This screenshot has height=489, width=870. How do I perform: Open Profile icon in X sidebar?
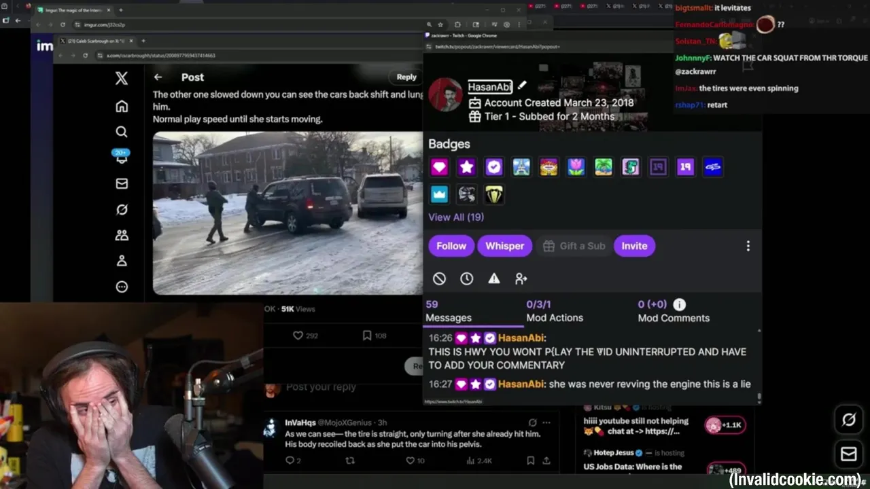[122, 260]
